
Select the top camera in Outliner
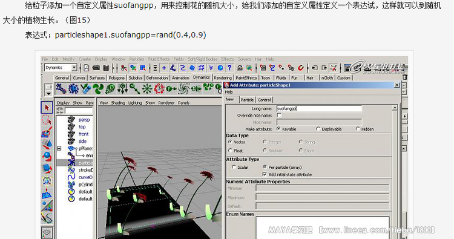tap(82, 126)
